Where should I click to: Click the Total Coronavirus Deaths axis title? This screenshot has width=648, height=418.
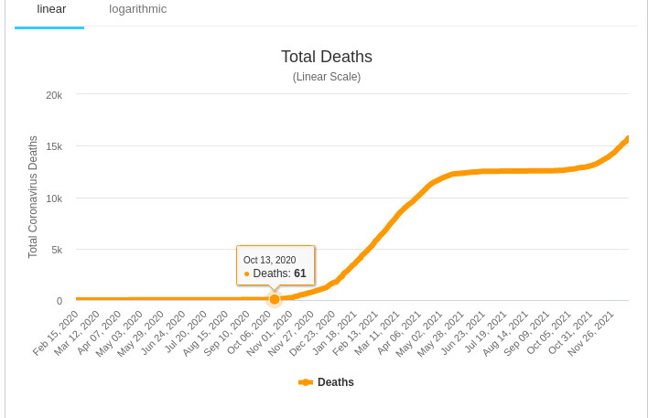[x=33, y=197]
